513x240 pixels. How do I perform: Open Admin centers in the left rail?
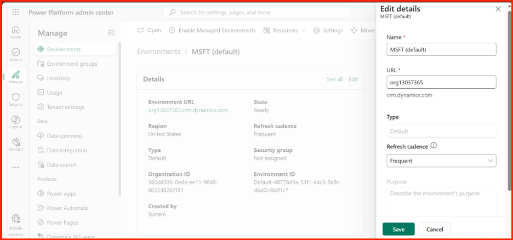[x=16, y=225]
